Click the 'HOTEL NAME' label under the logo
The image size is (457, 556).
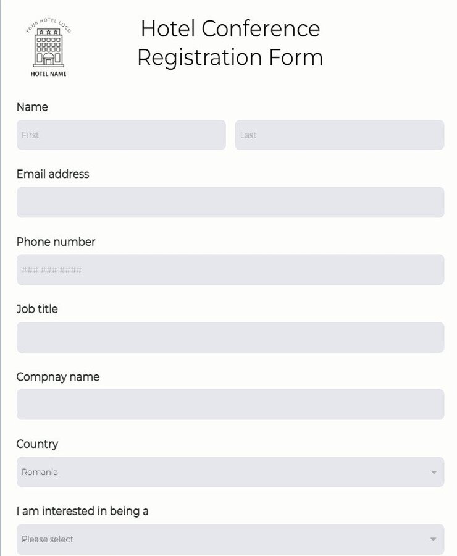pos(49,74)
